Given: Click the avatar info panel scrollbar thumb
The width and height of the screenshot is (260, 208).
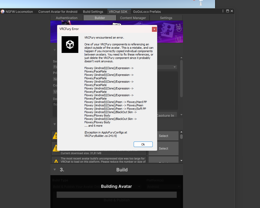Looking at the screenshot, I should [181, 78].
